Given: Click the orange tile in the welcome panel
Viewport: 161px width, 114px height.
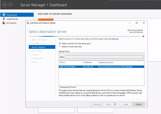Looking at the screenshot, I should 46,19.
